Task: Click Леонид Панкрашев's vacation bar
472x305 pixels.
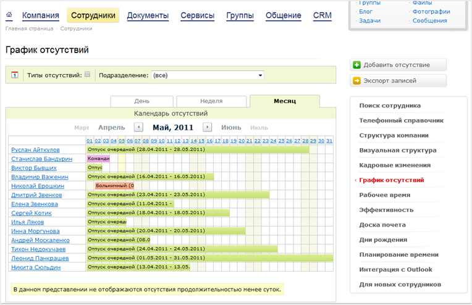Action: tap(210, 258)
